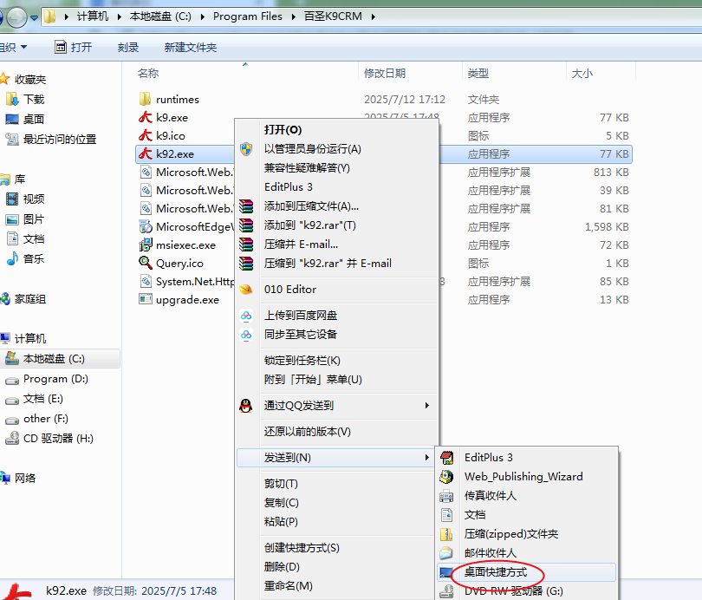702x600 pixels.
Task: Expand the 通过QQ发送到 submenu arrow
Action: click(x=426, y=405)
